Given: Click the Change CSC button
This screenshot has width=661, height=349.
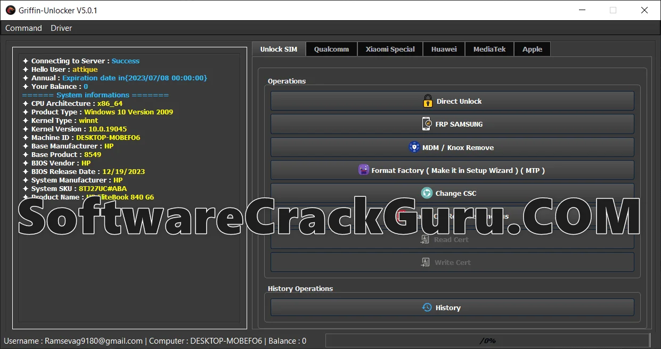Looking at the screenshot, I should click(452, 193).
